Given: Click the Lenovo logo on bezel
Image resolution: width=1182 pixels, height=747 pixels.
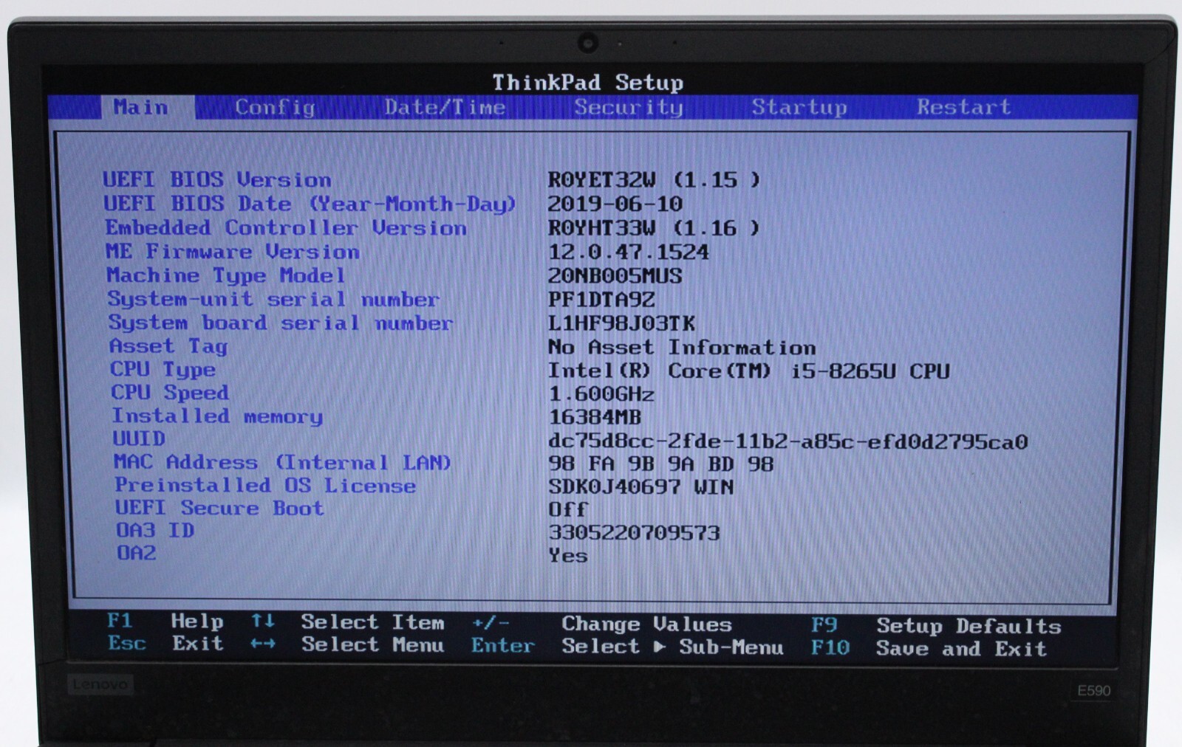Looking at the screenshot, I should [x=100, y=684].
